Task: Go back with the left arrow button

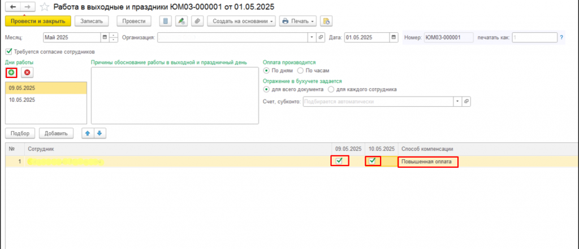Action: point(14,7)
